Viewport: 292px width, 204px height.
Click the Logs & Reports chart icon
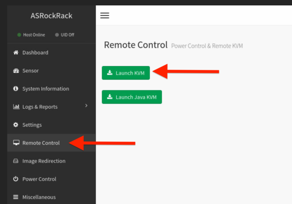16,107
